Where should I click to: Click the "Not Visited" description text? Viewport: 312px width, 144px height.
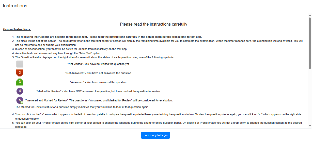click(x=99, y=64)
